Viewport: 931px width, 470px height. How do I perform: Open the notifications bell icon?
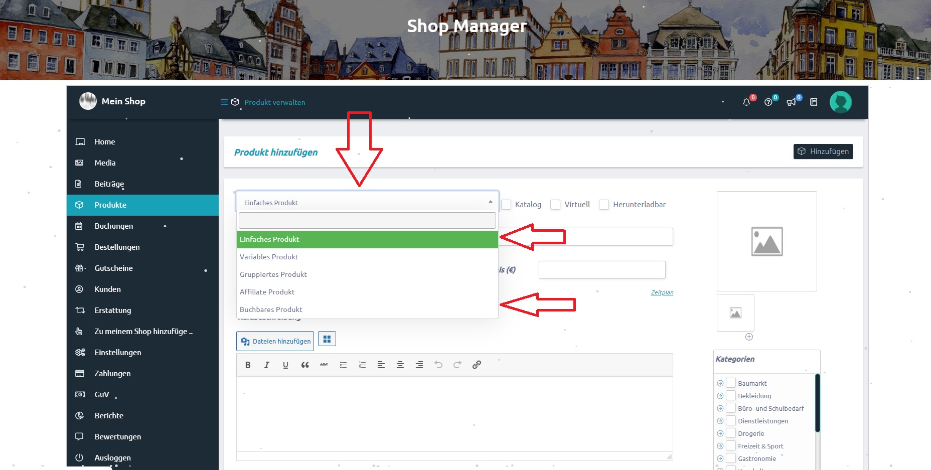point(746,102)
